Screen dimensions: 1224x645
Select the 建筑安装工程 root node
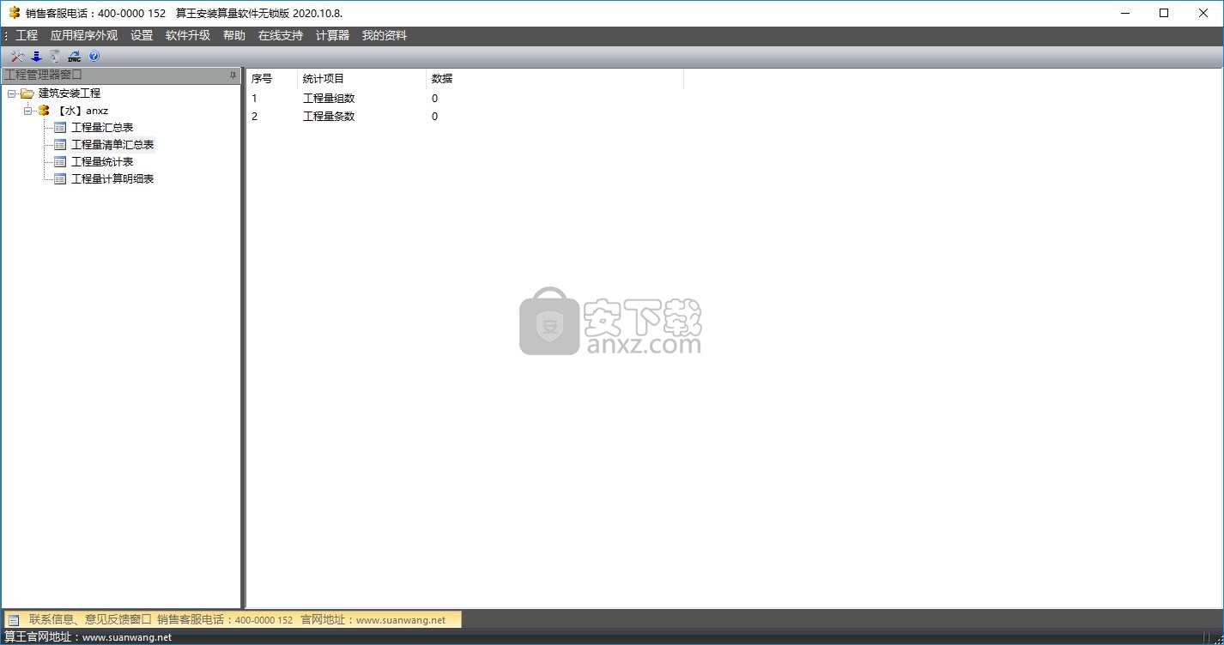70,93
